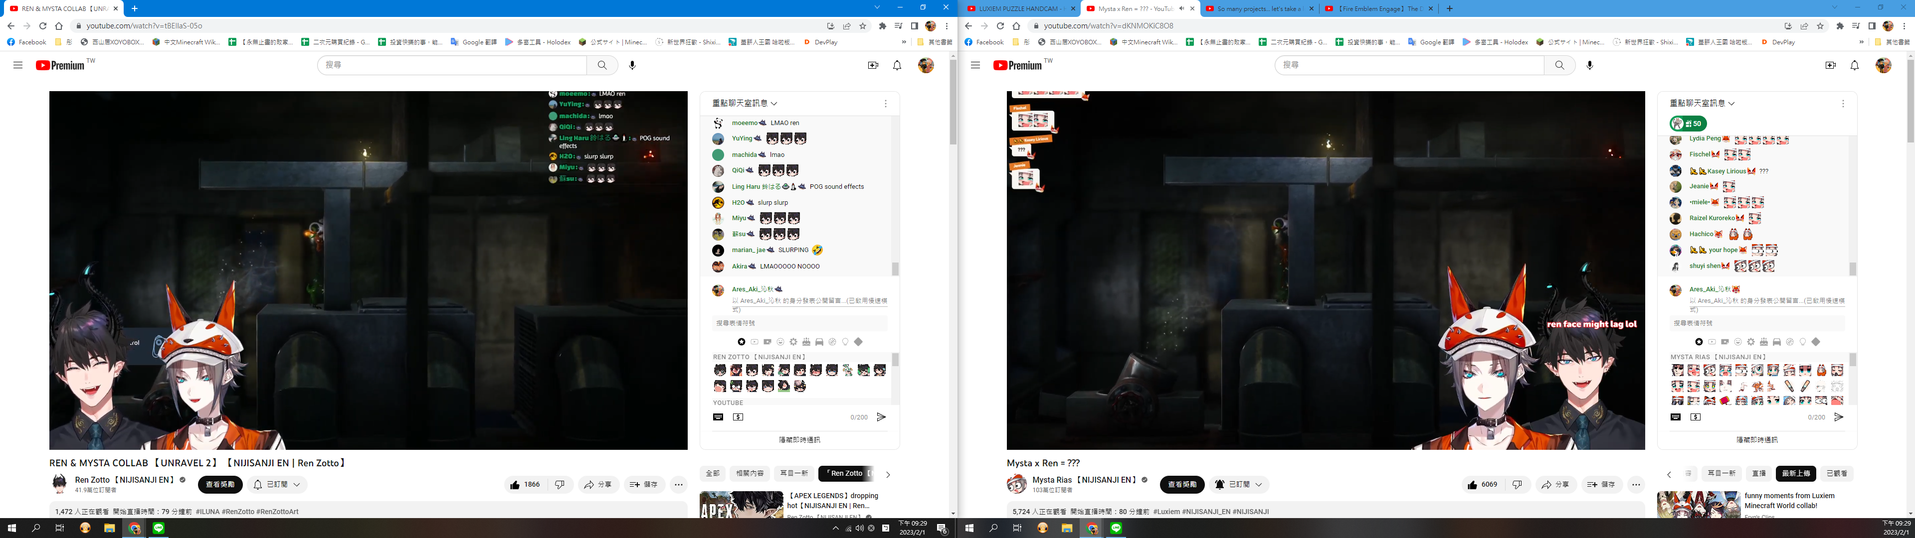
Task: Send chat message in left chat
Action: 882,417
